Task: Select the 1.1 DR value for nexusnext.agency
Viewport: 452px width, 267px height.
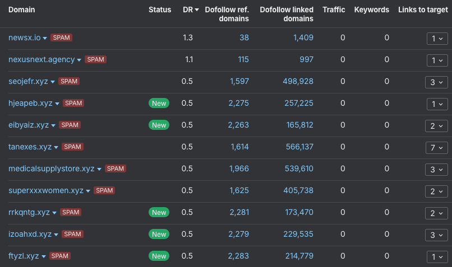Action: point(189,59)
